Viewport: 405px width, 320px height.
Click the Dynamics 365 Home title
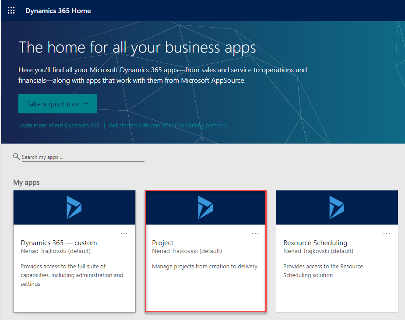click(x=58, y=11)
